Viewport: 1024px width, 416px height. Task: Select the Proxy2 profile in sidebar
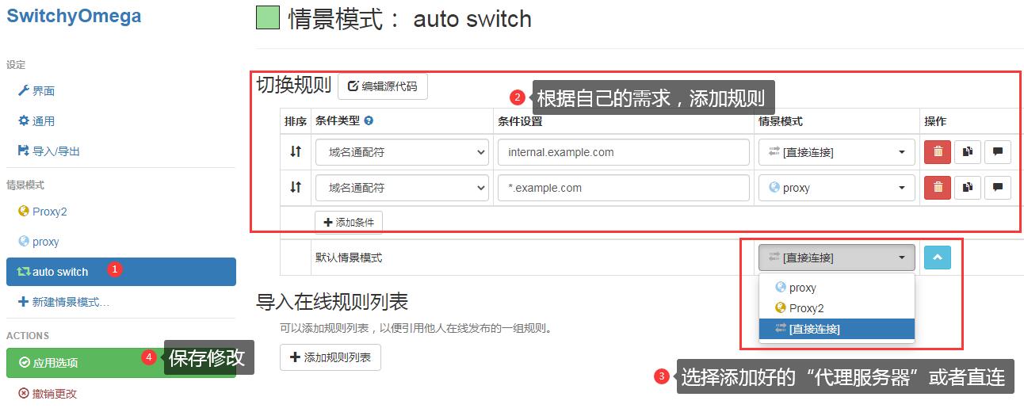pos(43,212)
